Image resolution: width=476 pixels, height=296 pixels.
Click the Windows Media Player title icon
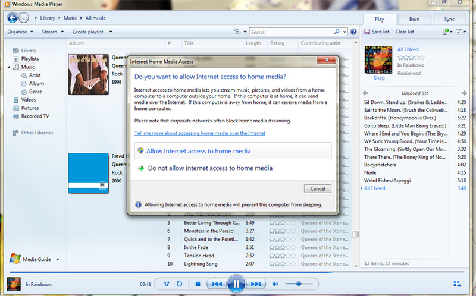(x=6, y=4)
